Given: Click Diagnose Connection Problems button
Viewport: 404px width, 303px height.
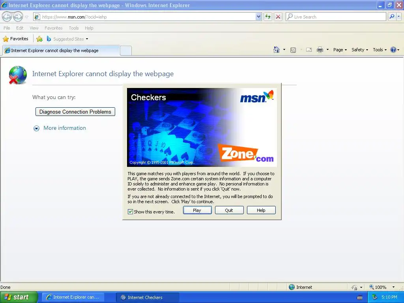Looking at the screenshot, I should [75, 112].
